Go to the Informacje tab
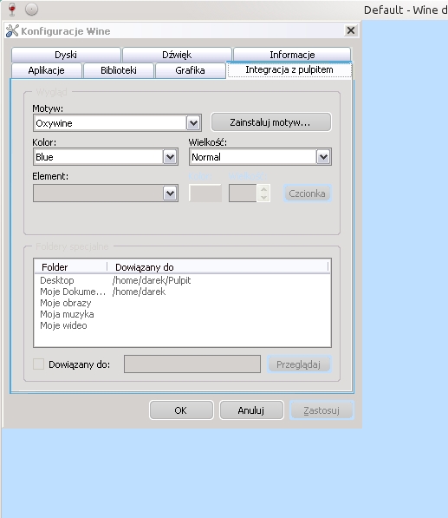 point(292,55)
